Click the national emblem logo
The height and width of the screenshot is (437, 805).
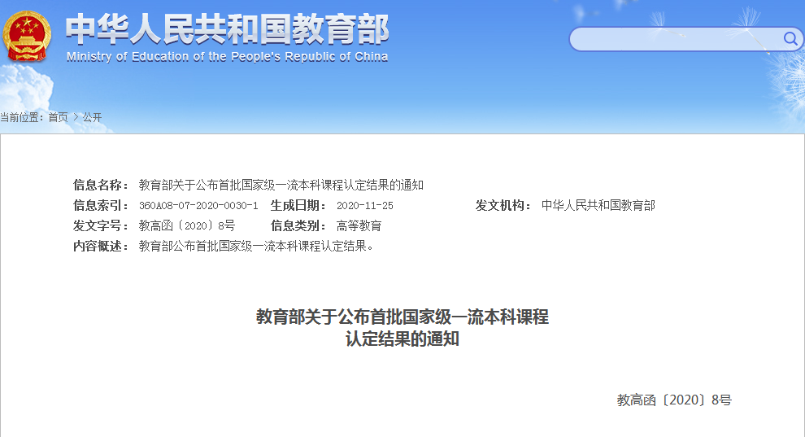(27, 37)
